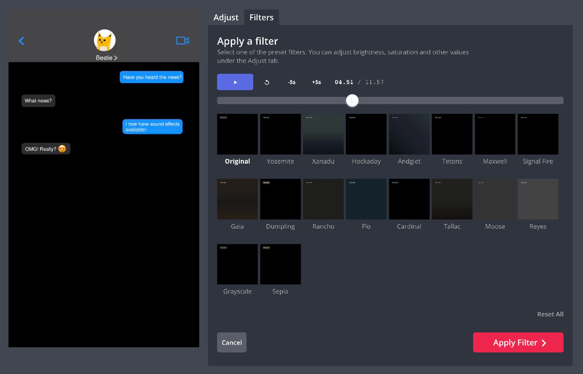The image size is (583, 374).
Task: Click Reset All to clear filters
Action: (x=550, y=314)
